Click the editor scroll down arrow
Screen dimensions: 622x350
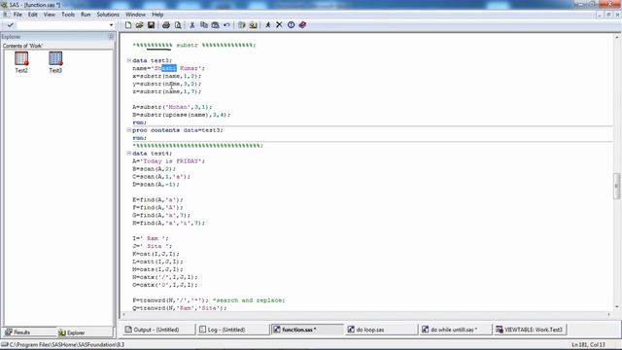617,307
